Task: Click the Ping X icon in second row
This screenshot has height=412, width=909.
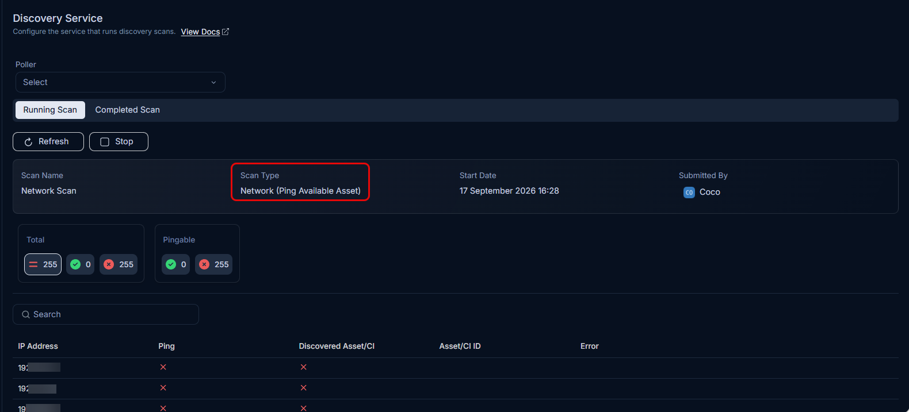Action: (163, 388)
